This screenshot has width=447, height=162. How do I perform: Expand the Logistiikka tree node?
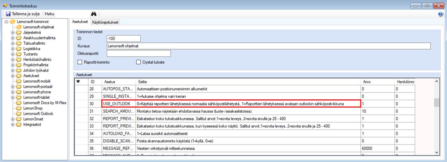point(13,49)
